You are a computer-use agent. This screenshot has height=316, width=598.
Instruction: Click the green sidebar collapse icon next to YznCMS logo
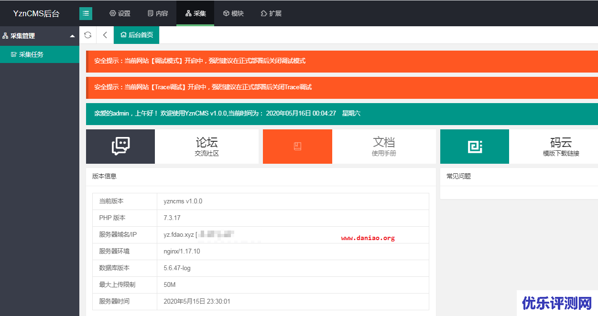pyautogui.click(x=86, y=13)
